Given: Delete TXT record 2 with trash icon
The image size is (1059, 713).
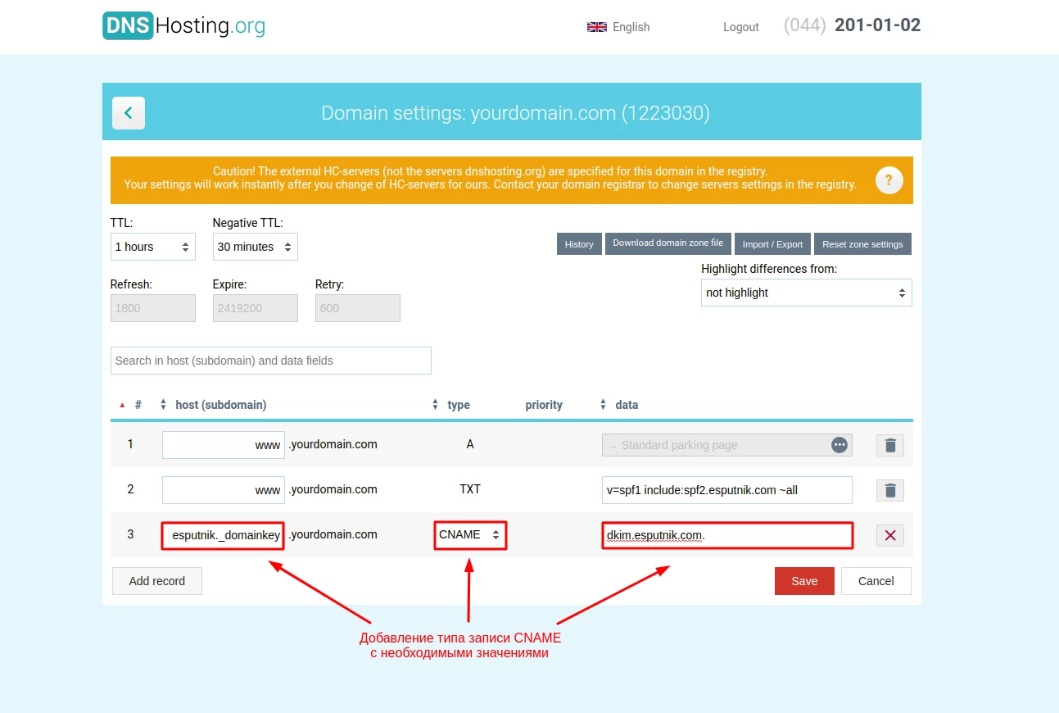Looking at the screenshot, I should coord(890,490).
